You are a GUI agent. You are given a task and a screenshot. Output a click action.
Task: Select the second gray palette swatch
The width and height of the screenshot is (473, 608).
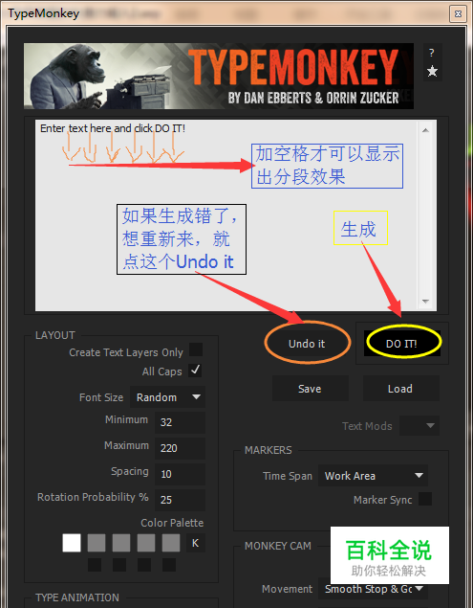pos(97,543)
